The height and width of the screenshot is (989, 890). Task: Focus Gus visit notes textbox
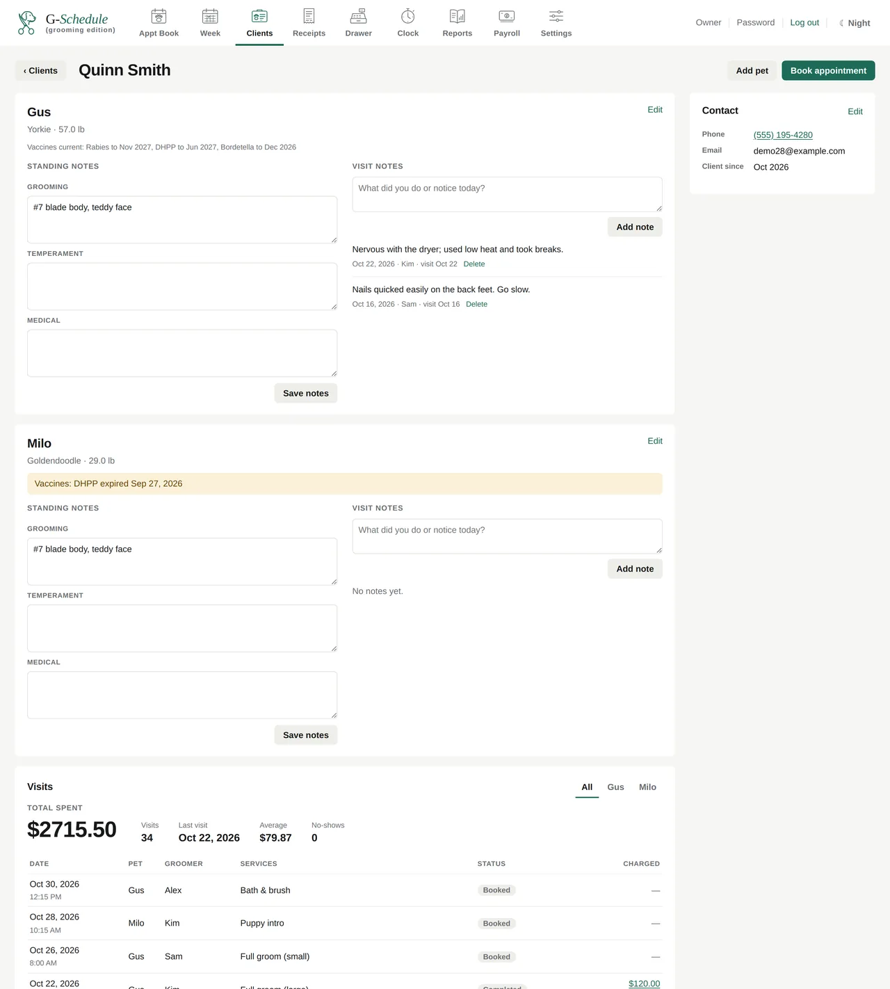point(508,195)
